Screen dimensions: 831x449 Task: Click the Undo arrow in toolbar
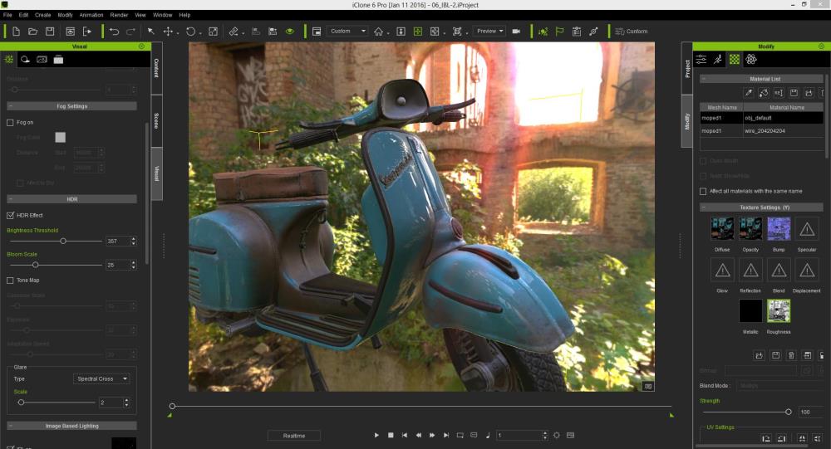click(114, 32)
